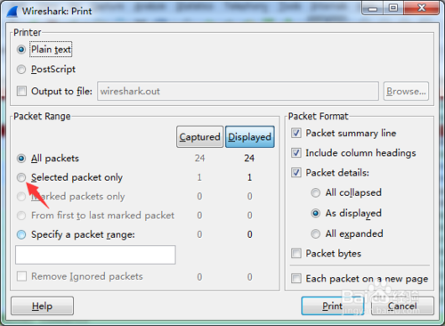Click the 'Packet Range' group label

[x=42, y=116]
